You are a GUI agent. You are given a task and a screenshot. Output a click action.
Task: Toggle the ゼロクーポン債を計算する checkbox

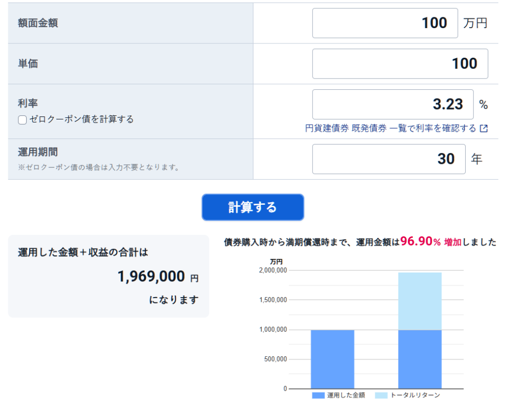click(x=22, y=120)
